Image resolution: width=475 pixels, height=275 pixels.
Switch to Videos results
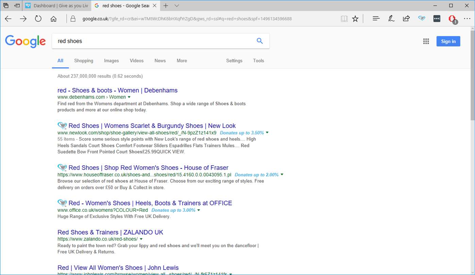(137, 61)
